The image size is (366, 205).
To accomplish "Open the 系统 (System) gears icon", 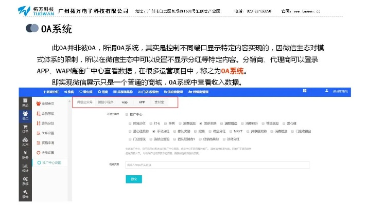I will pyautogui.click(x=25, y=181).
